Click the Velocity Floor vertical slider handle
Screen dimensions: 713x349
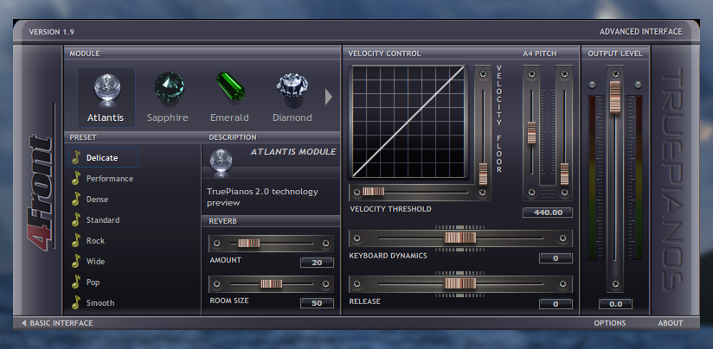pos(483,174)
